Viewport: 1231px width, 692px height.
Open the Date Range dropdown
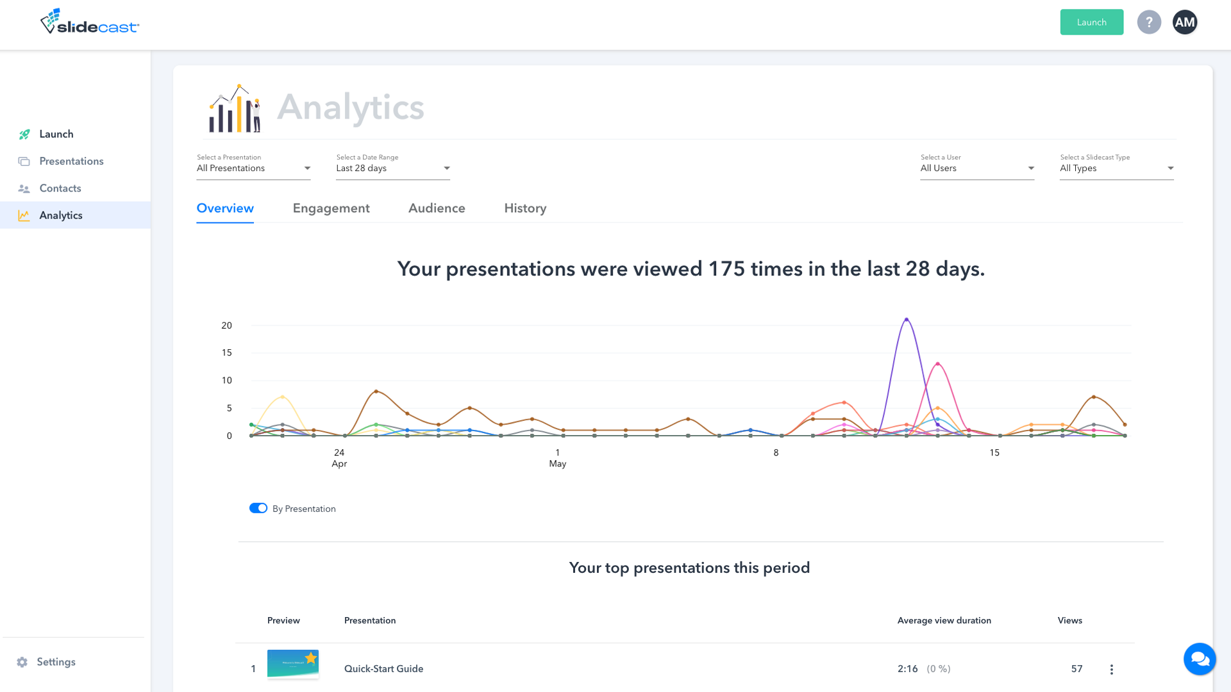click(392, 169)
